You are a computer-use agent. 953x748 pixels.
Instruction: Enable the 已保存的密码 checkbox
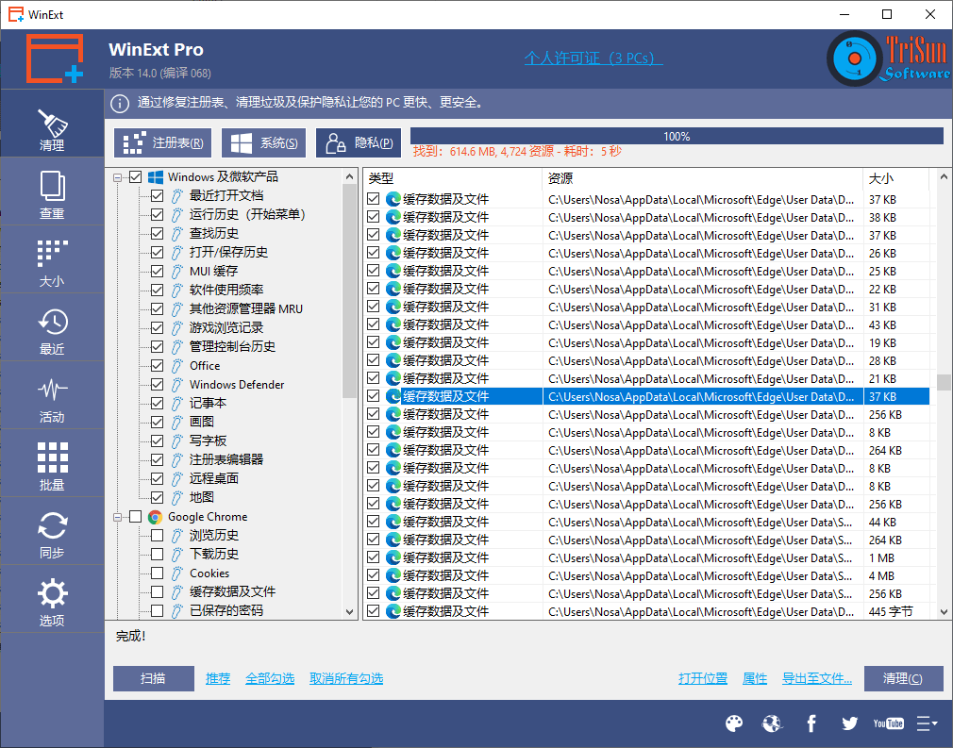click(157, 610)
